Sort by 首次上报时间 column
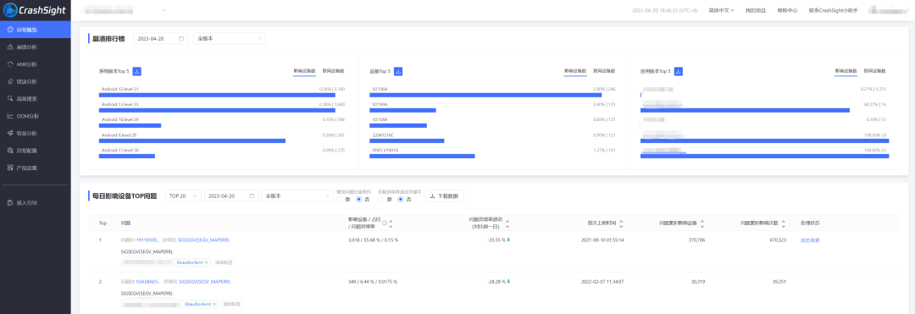 (621, 223)
